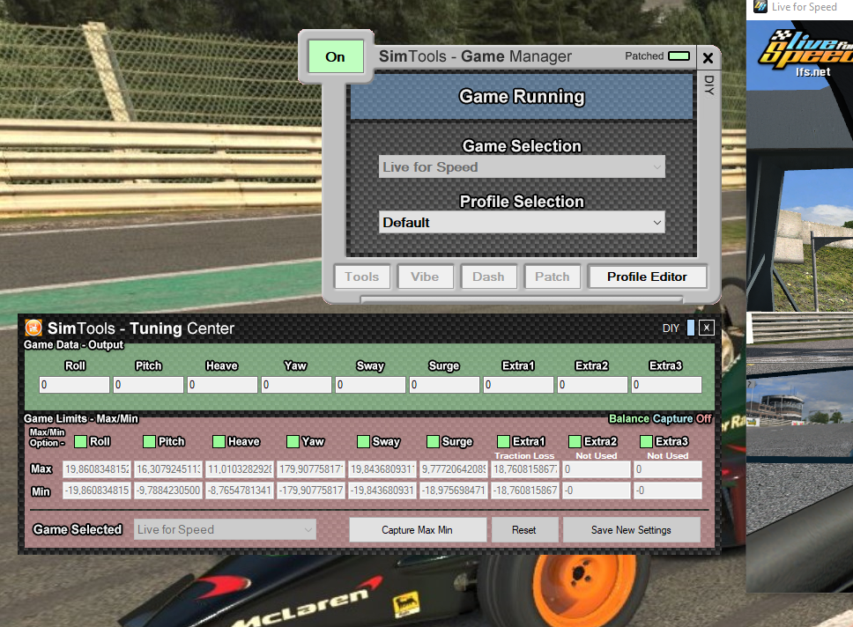Click the Pitch output field
853x627 pixels.
[x=149, y=385]
